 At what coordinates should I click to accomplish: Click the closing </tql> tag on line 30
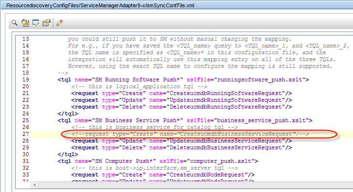(x=68, y=154)
